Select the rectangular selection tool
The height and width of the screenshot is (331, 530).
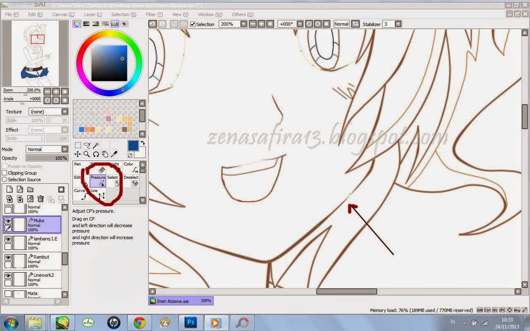77,145
